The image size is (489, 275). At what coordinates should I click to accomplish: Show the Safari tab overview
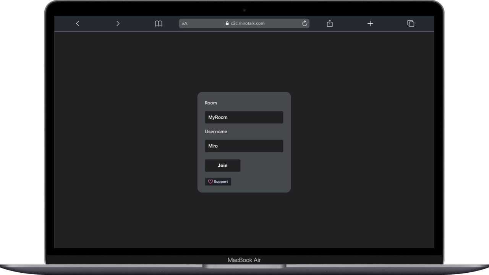(411, 23)
